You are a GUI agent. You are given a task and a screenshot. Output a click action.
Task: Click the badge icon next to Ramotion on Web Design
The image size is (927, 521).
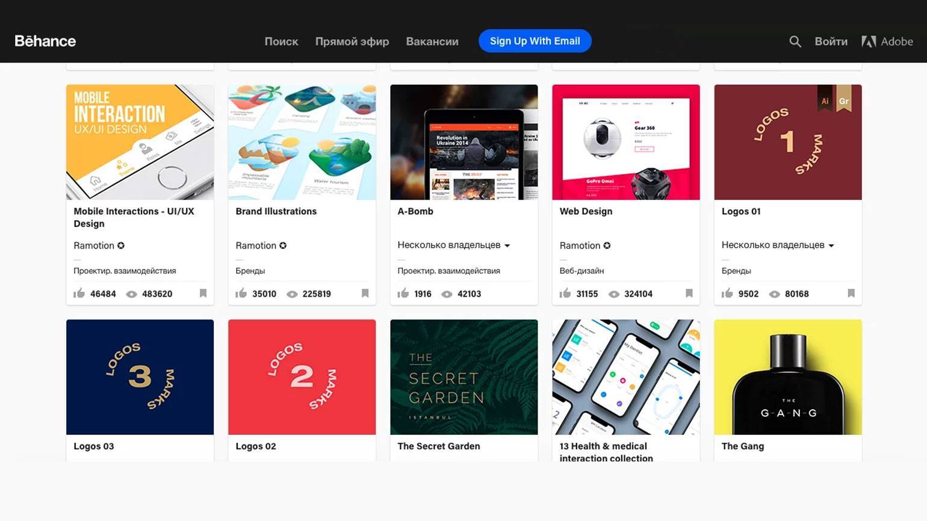point(607,245)
